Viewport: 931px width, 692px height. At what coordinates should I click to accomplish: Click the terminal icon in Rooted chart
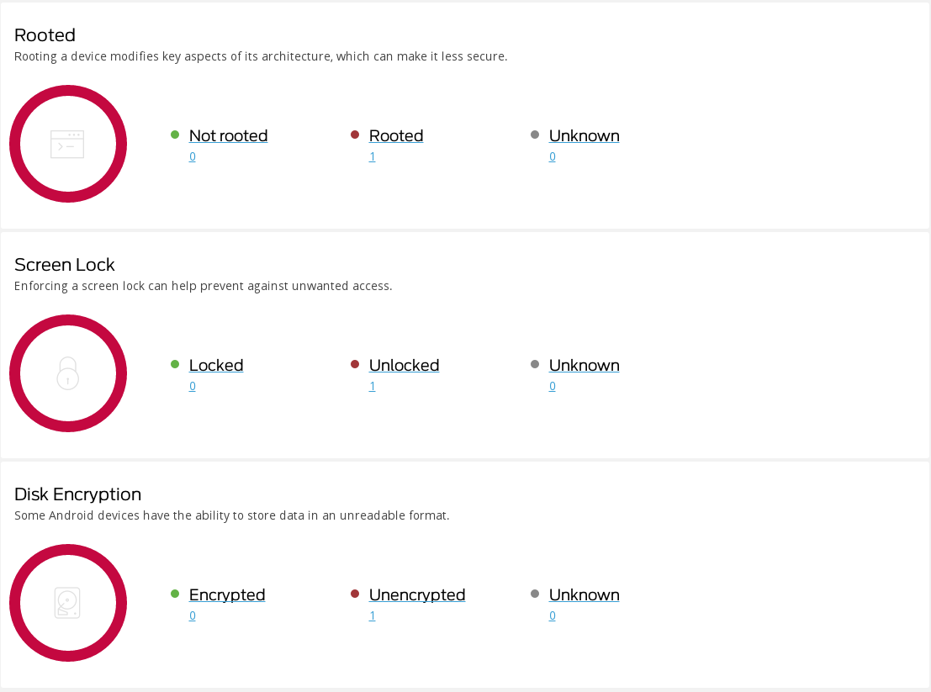tap(67, 145)
